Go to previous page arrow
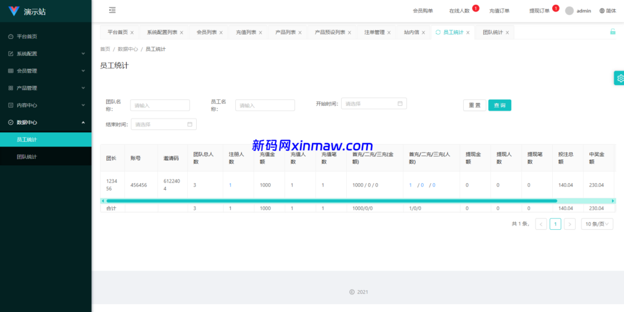This screenshot has width=624, height=312. pos(541,224)
